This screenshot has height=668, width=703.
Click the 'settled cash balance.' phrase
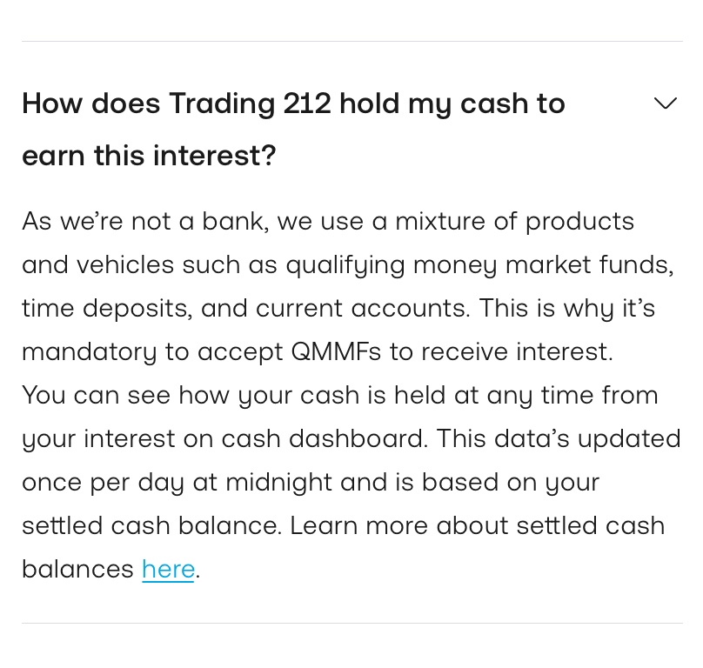(x=151, y=525)
